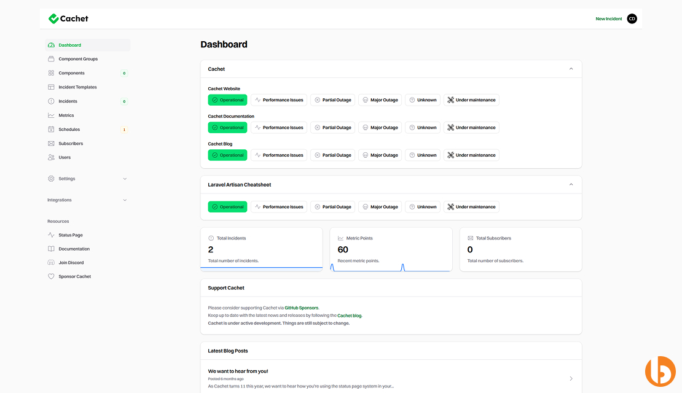Click the Total Subscribers count 0
The width and height of the screenshot is (682, 393).
pos(470,249)
